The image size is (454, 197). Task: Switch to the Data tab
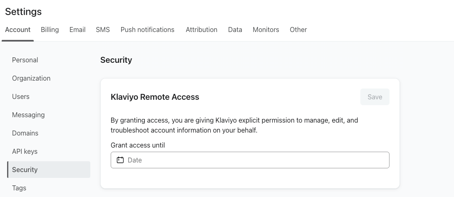coord(235,30)
